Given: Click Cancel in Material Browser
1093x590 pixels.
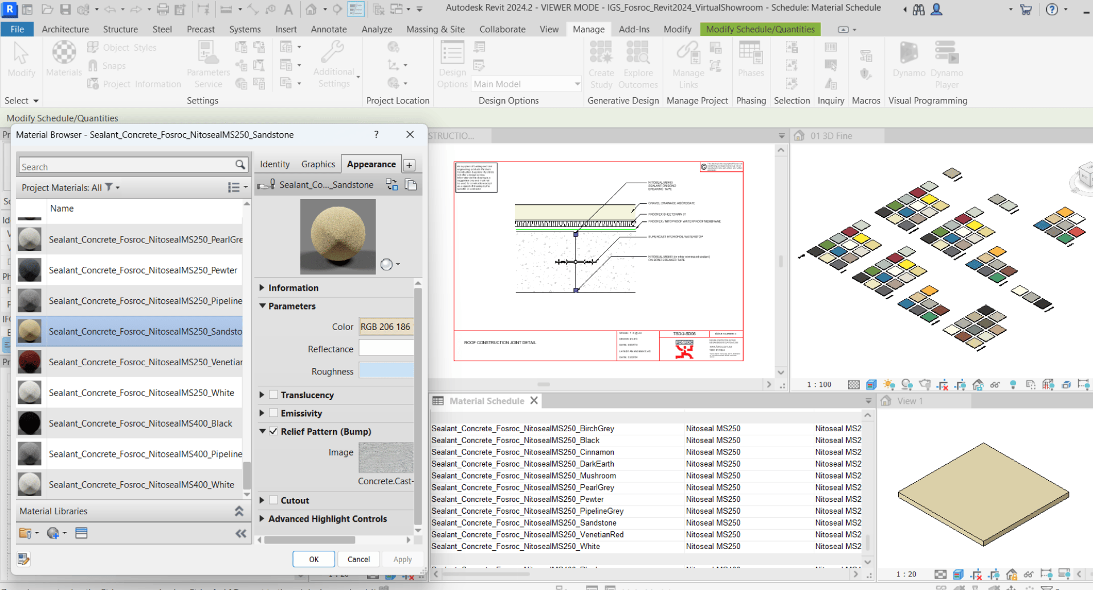Looking at the screenshot, I should [x=358, y=559].
